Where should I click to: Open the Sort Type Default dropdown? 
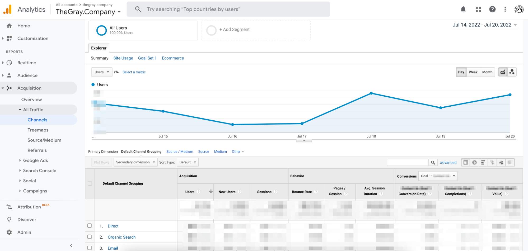coord(188,162)
